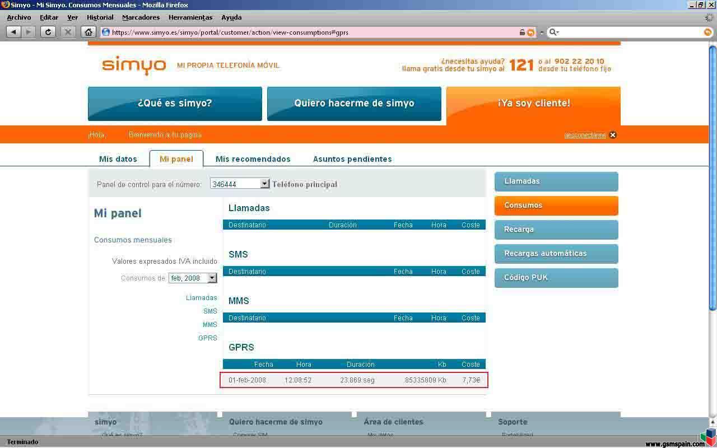Stop loading with the X toolbar button

68,32
